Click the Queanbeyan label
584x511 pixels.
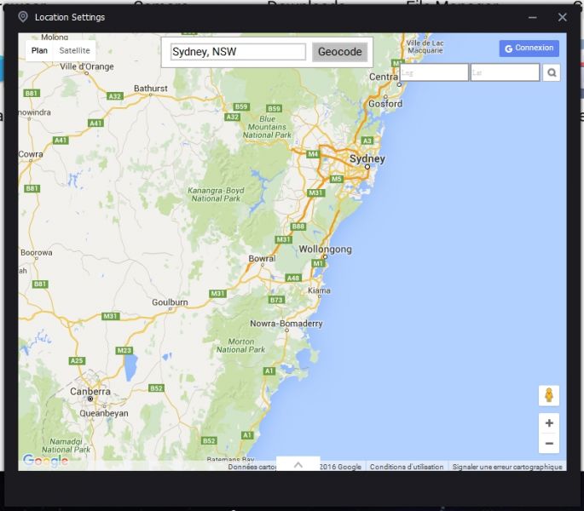104,413
